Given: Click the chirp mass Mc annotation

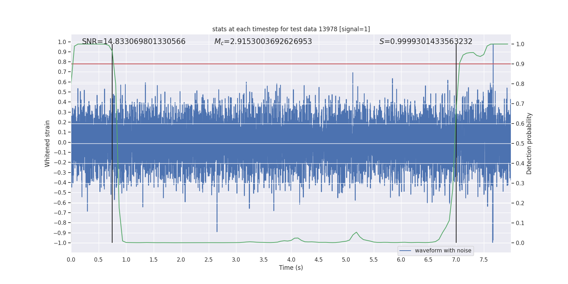Looking at the screenshot, I should [x=263, y=42].
